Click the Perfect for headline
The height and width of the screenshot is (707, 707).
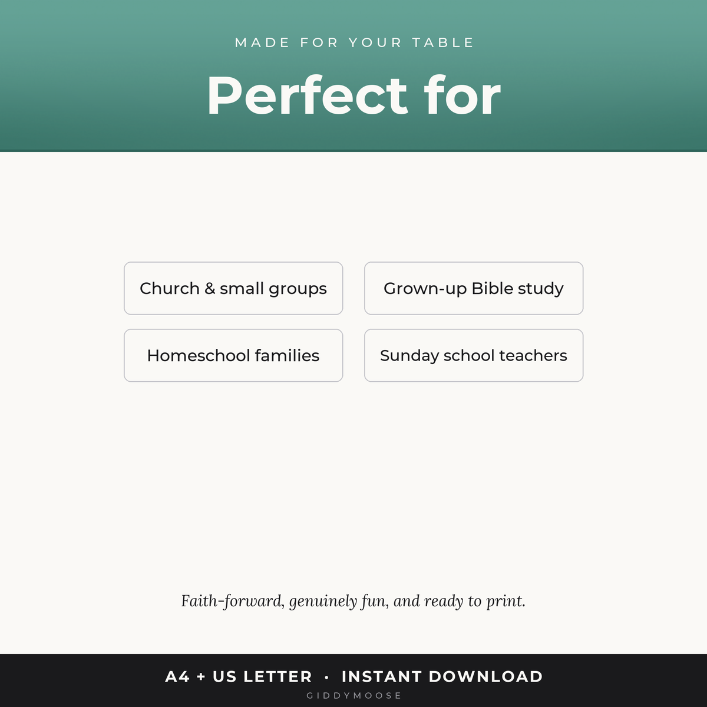coord(353,95)
